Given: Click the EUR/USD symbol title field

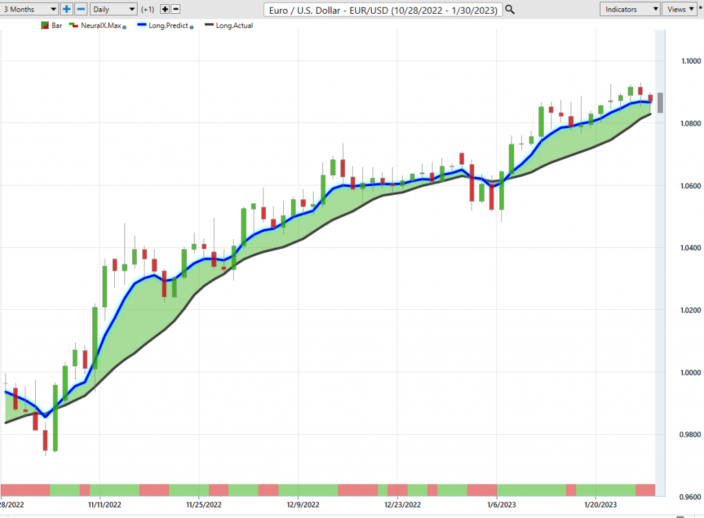Looking at the screenshot, I should pos(382,10).
